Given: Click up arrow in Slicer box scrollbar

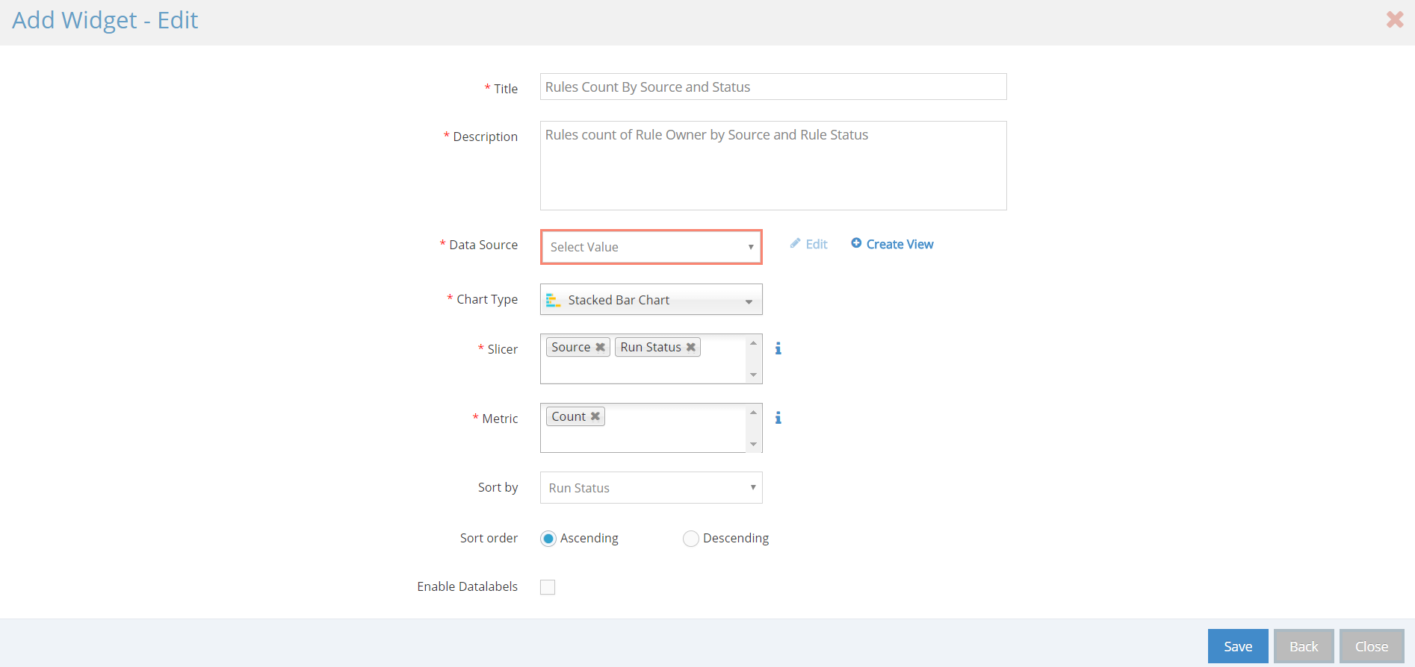Looking at the screenshot, I should tap(753, 343).
